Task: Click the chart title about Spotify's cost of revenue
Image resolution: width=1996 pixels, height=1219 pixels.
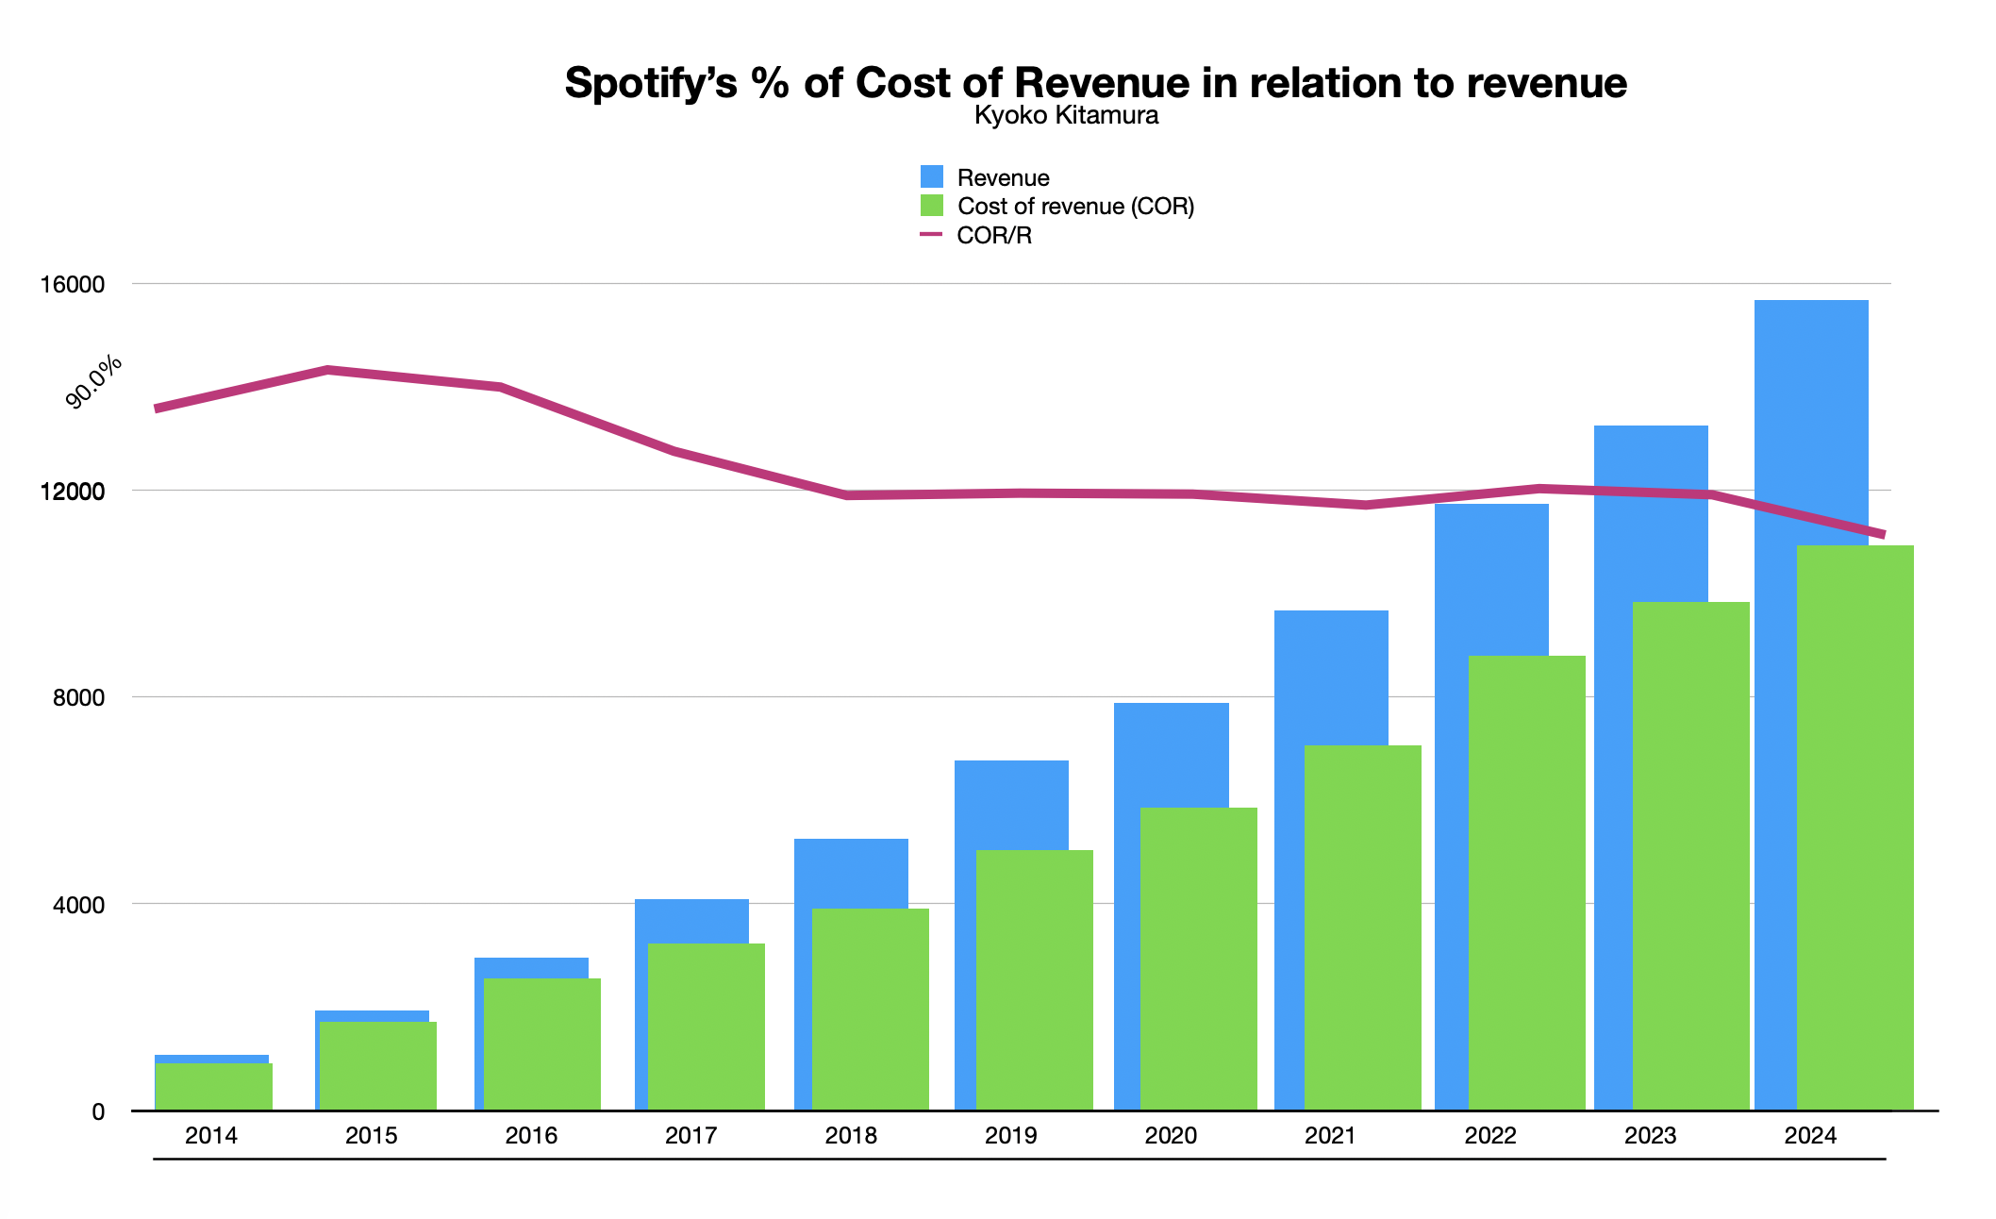Action: click(x=1095, y=83)
